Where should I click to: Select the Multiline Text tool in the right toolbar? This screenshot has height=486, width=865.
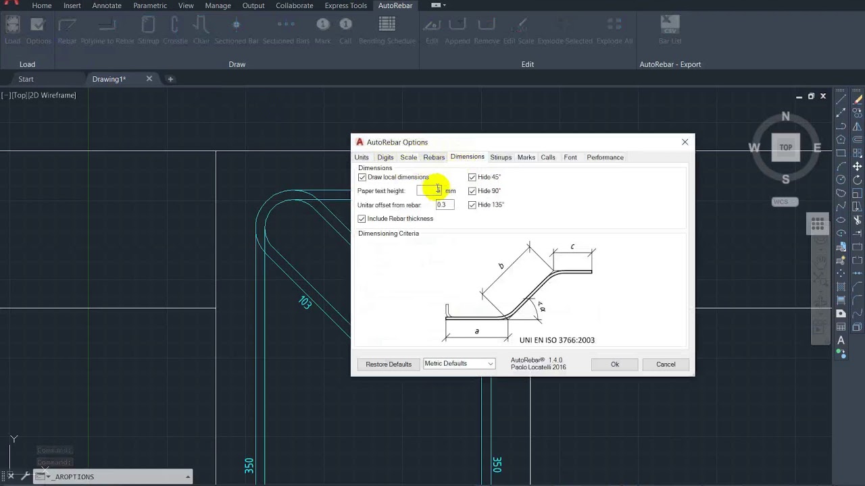841,340
